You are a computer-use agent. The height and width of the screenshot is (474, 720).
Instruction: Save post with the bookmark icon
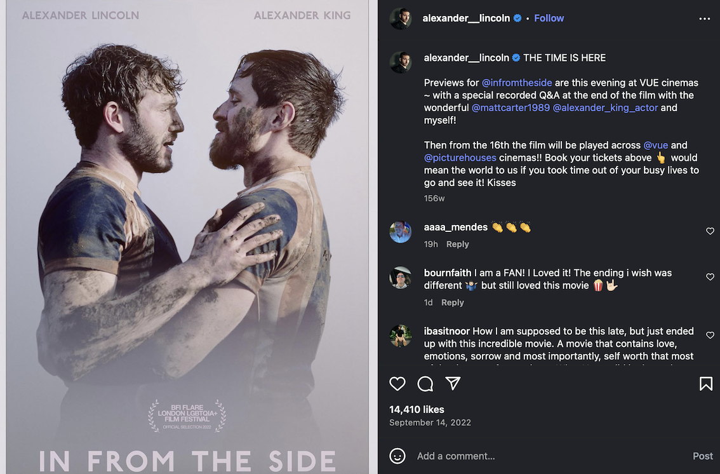tap(706, 384)
